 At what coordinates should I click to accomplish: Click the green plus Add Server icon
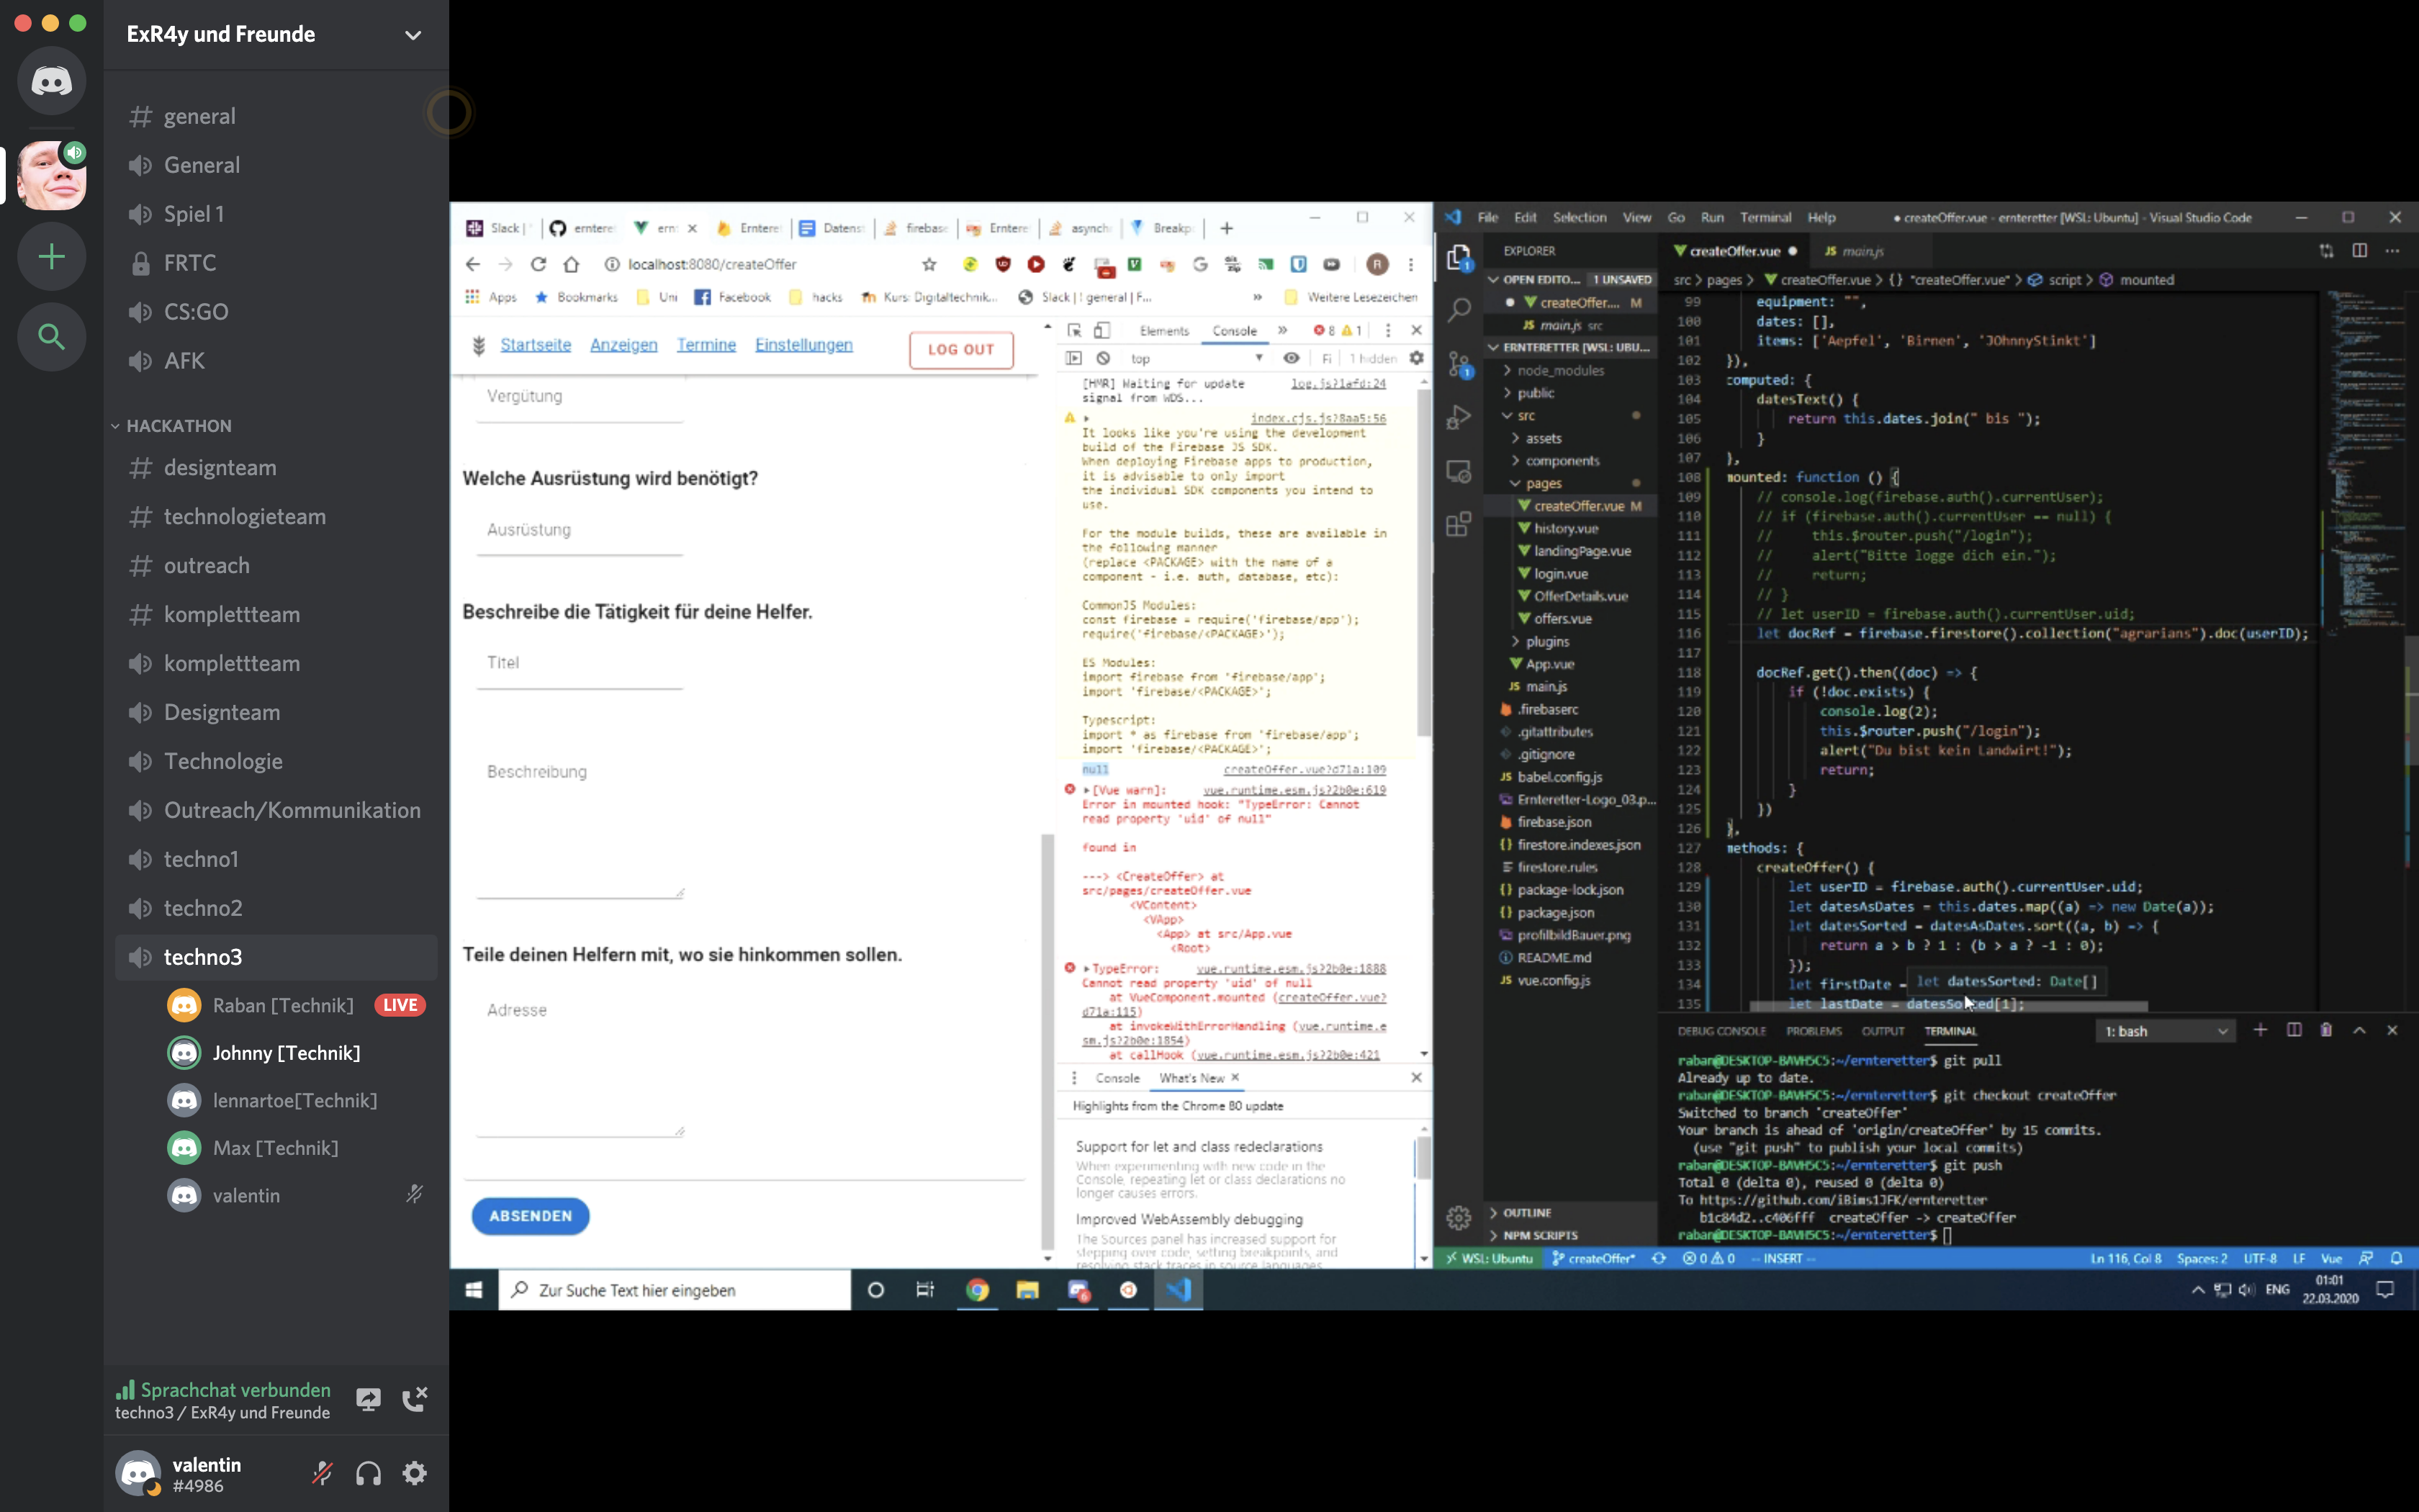coord(52,257)
